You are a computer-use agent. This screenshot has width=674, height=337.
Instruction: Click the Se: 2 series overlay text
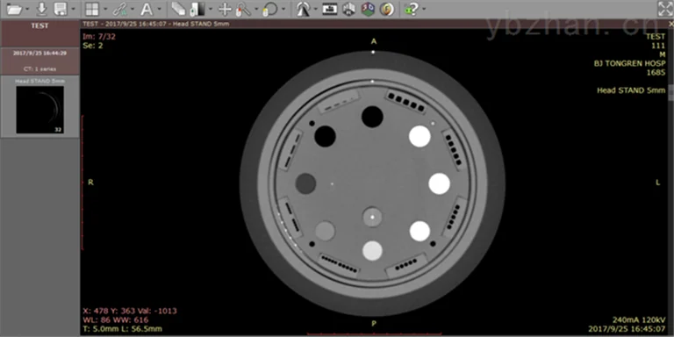pos(92,46)
